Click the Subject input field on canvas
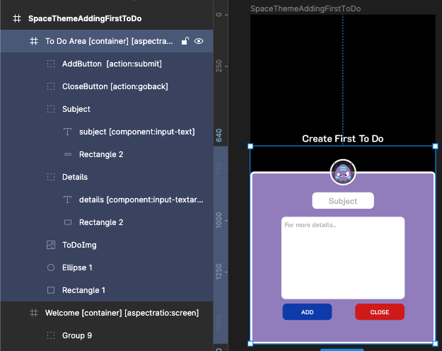442x351 pixels. point(343,201)
